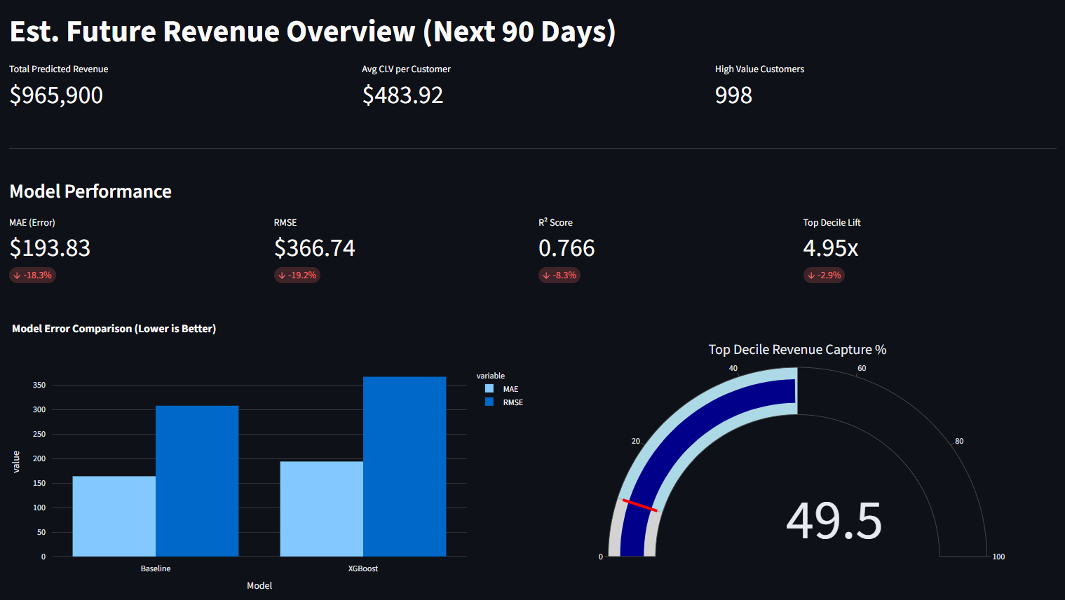This screenshot has height=600, width=1065.
Task: Click the red gauge needle on the dial
Action: (x=640, y=506)
